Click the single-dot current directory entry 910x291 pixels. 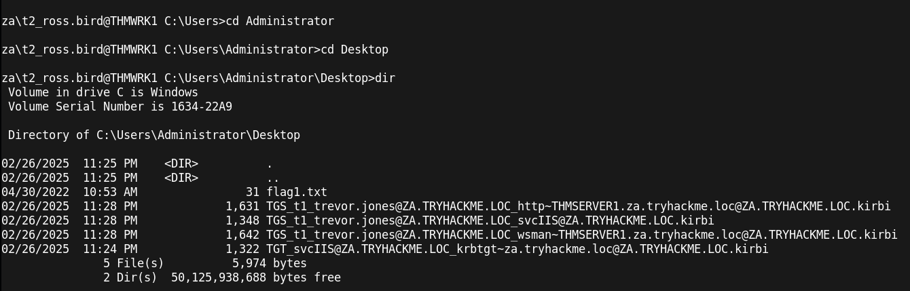(x=270, y=163)
